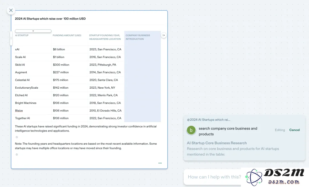Click the "$106 million" cell in Together AI row
309x187 pixels.
61,118
